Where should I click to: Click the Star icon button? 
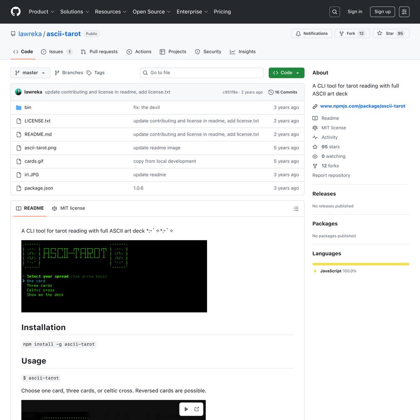coord(391,34)
